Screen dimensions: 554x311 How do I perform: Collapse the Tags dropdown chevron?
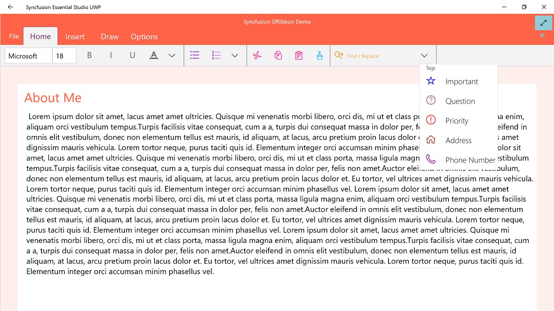click(424, 55)
